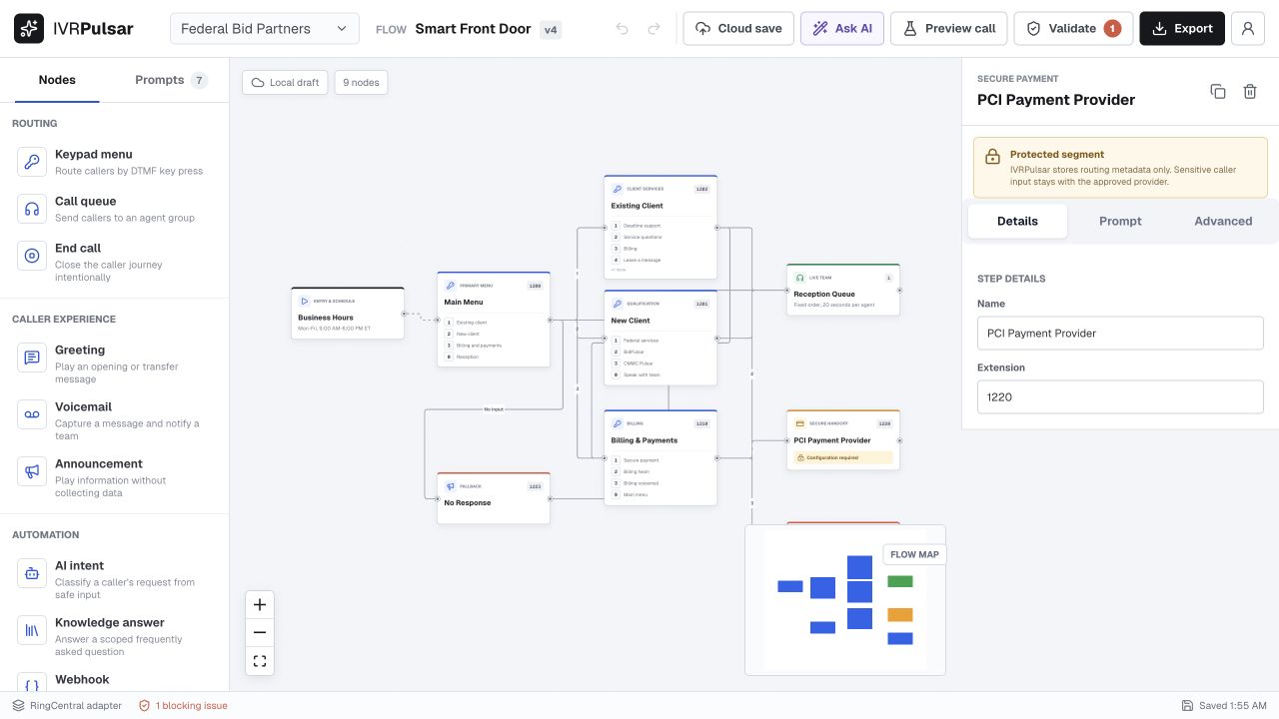Start a Preview call

click(x=948, y=29)
